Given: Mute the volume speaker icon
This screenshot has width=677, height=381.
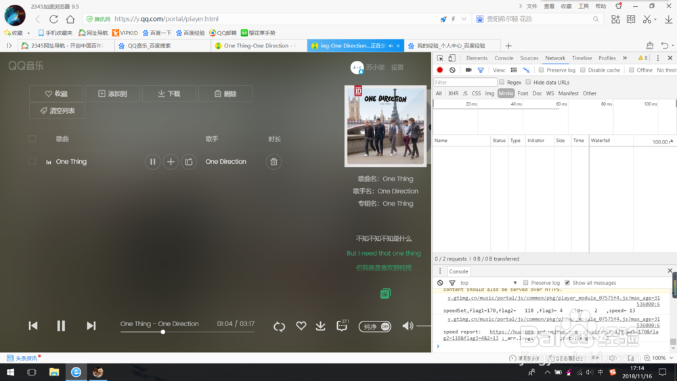Looking at the screenshot, I should tap(408, 326).
